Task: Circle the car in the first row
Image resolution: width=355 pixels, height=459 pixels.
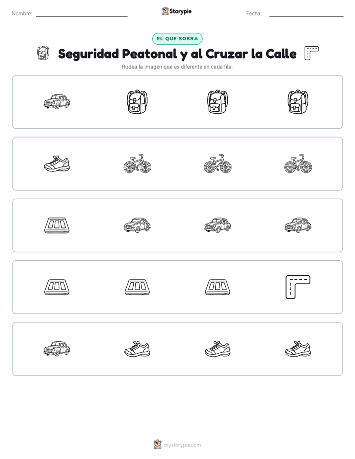Action: tap(57, 102)
